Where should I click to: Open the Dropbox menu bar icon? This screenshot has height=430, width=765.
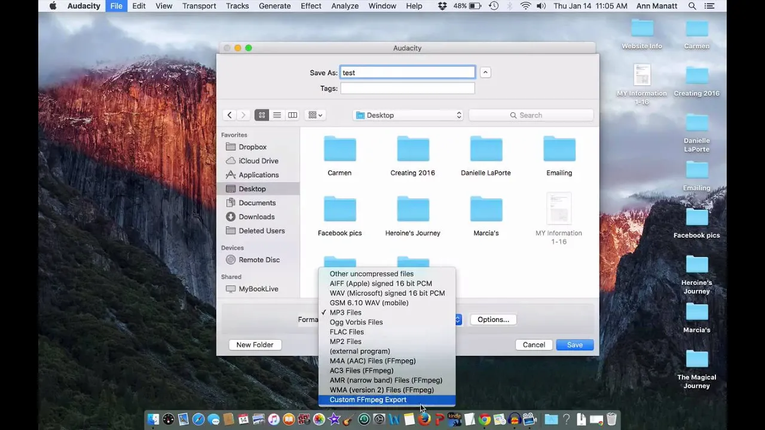(442, 6)
